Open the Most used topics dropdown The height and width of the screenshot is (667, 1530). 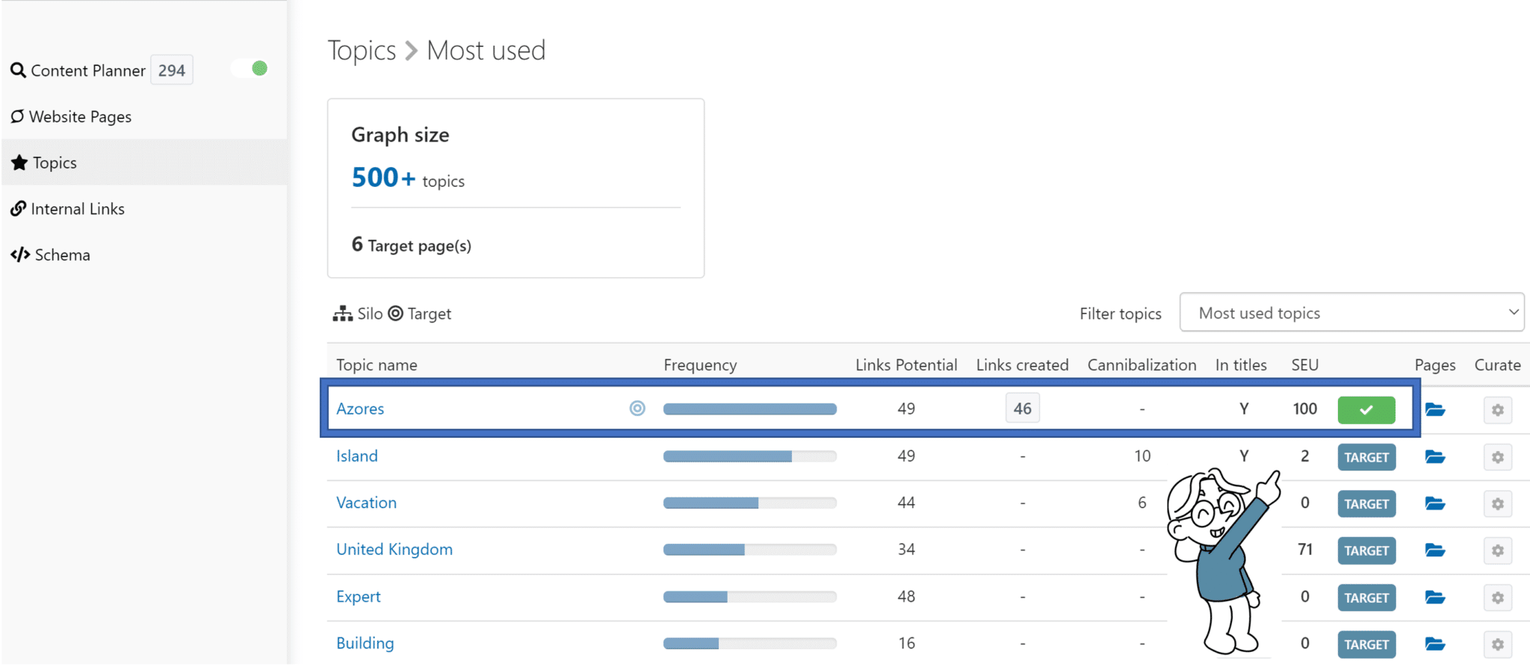(x=1351, y=312)
